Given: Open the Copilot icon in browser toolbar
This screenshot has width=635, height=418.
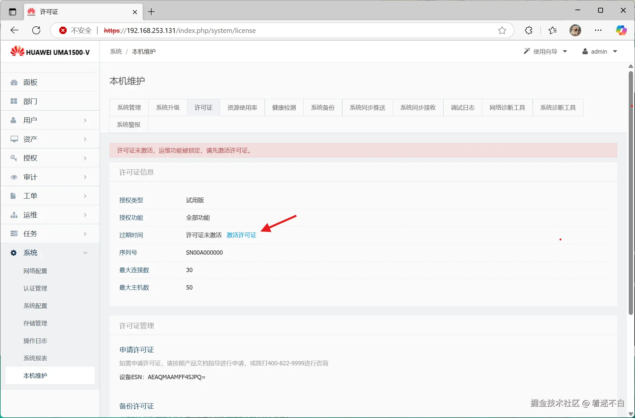Looking at the screenshot, I should click(621, 30).
